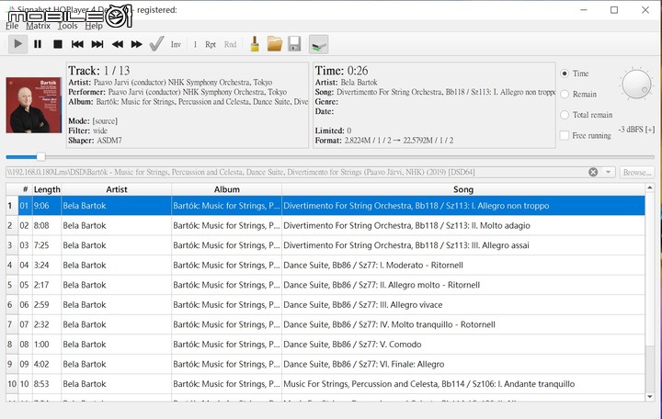Image resolution: width=662 pixels, height=419 pixels.
Task: Open the Matrix menu
Action: coord(38,26)
